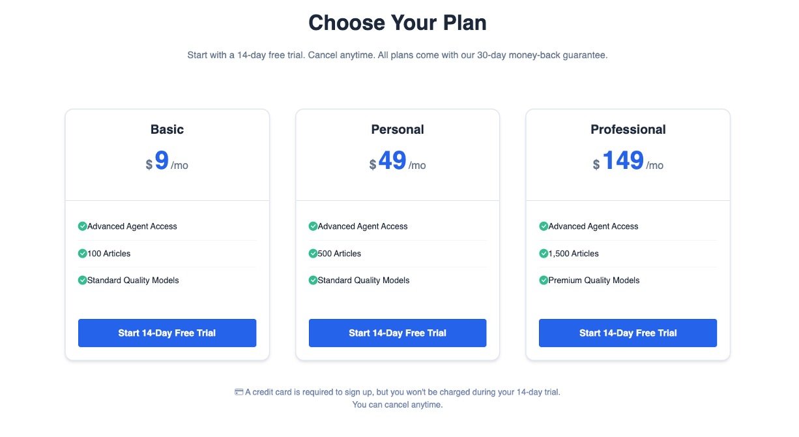This screenshot has height=437, width=799.
Task: Click the Personal plan heading
Action: coord(398,129)
